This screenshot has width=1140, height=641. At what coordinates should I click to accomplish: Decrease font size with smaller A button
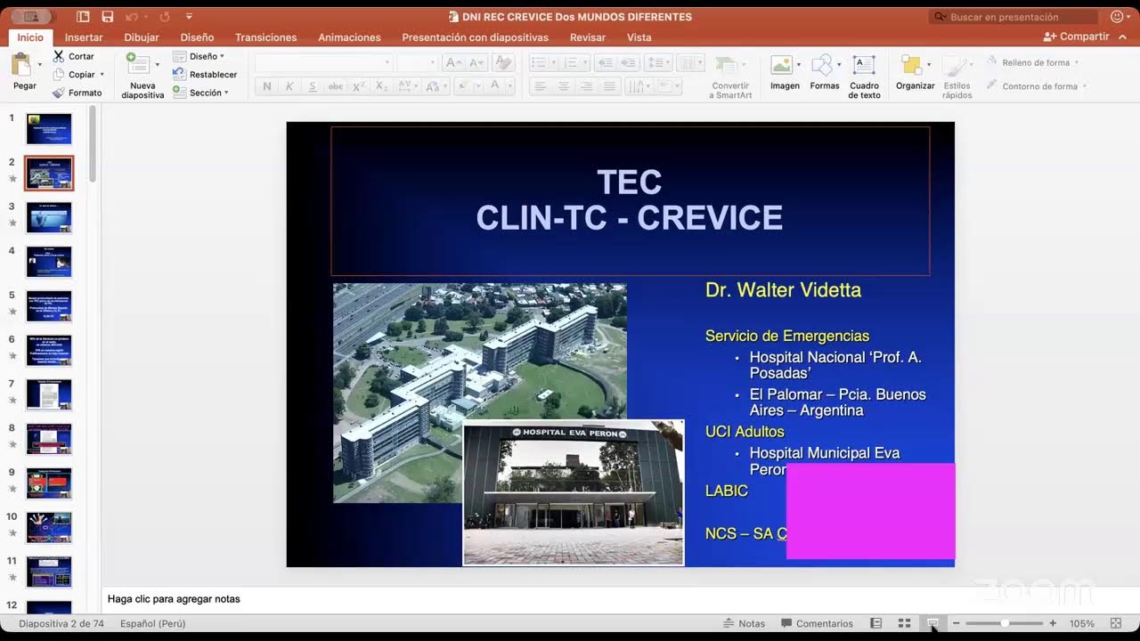pyautogui.click(x=476, y=62)
